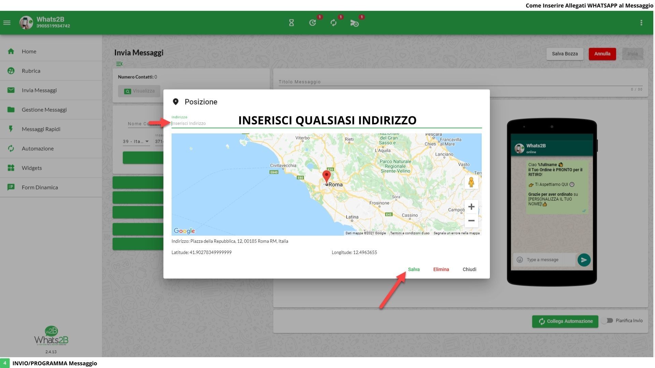Viewport: 655px width, 368px height.
Task: Click Segnala un errore nella mappa link
Action: tap(457, 233)
